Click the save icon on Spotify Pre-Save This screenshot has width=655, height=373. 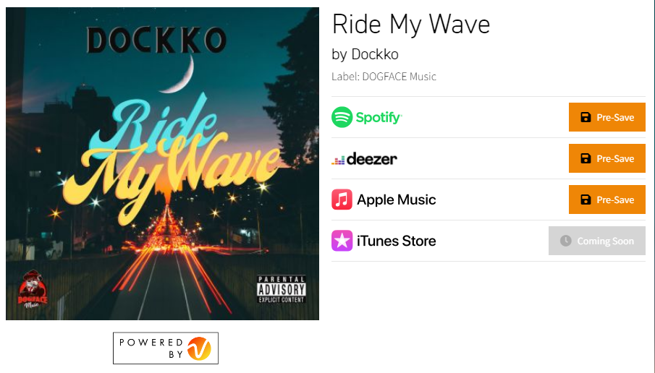coord(586,117)
